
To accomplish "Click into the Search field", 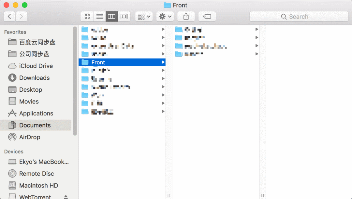I will 299,17.
